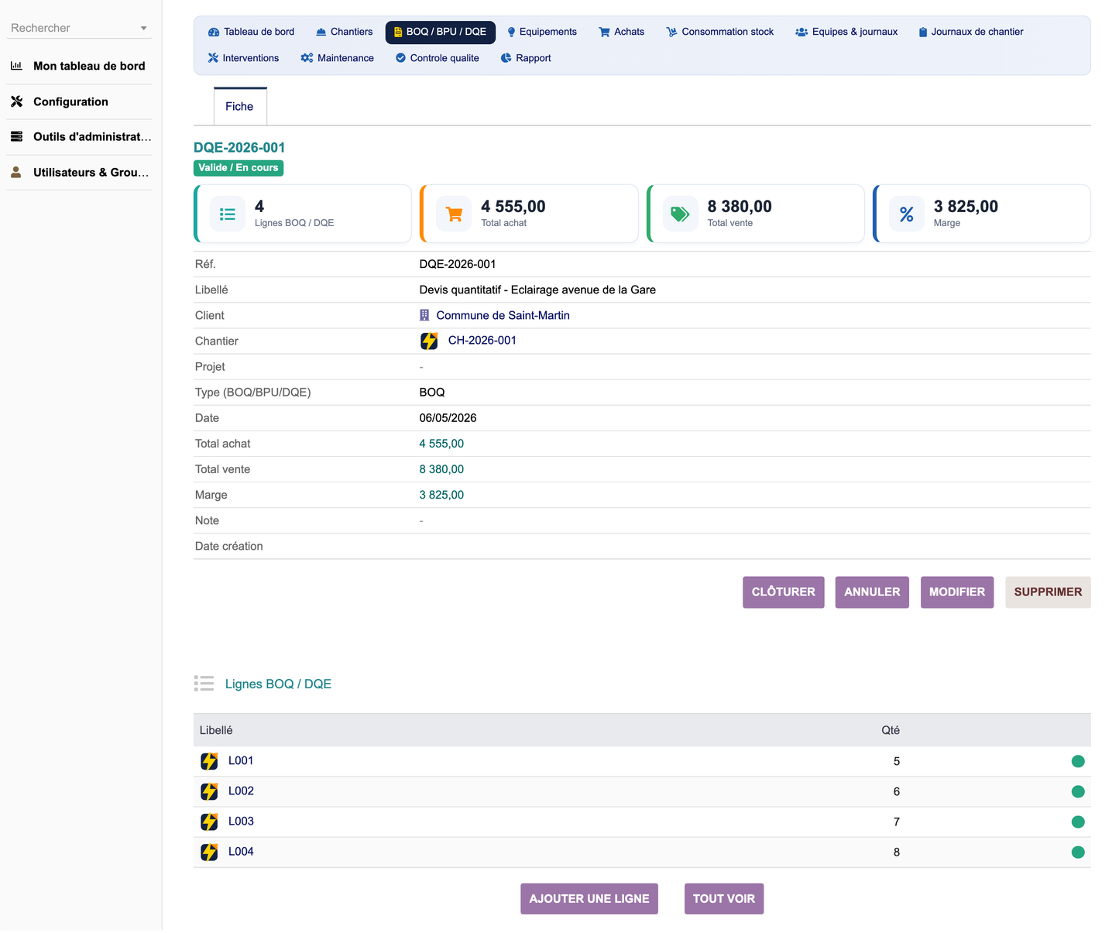Select the Fiche tab
1119x933 pixels.
click(240, 106)
